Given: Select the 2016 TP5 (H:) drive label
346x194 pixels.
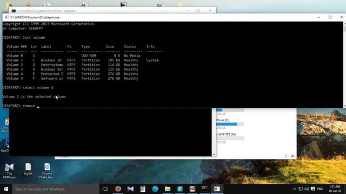Looking at the screenshot, I should 226,134.
